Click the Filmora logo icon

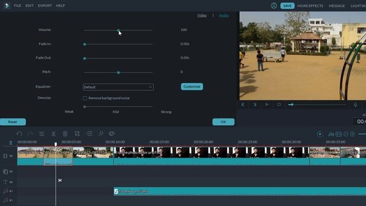7,6
